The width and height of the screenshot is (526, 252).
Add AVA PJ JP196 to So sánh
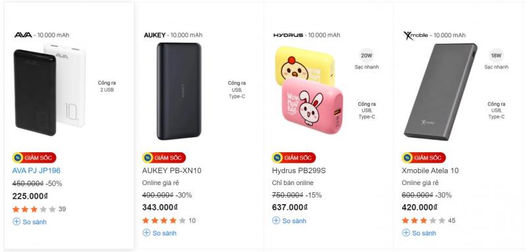[x=30, y=222]
